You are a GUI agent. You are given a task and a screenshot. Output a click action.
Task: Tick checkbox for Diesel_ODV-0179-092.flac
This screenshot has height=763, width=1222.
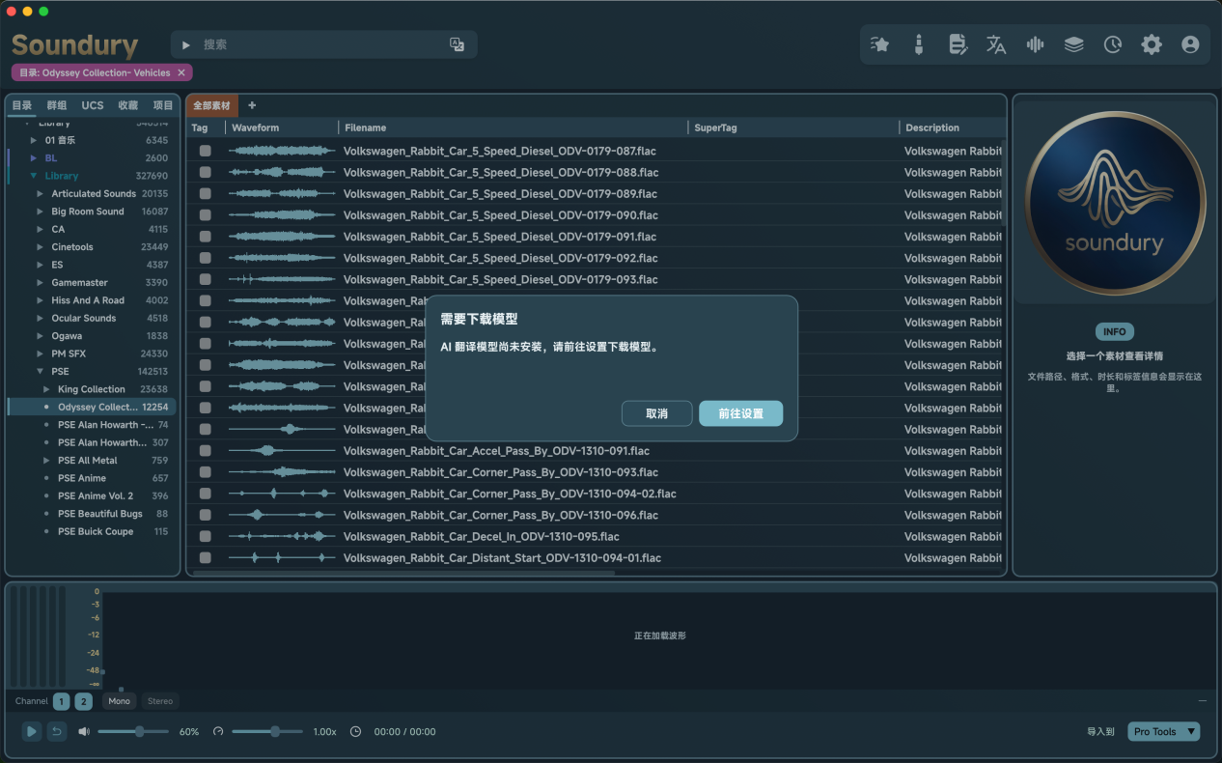coord(205,258)
